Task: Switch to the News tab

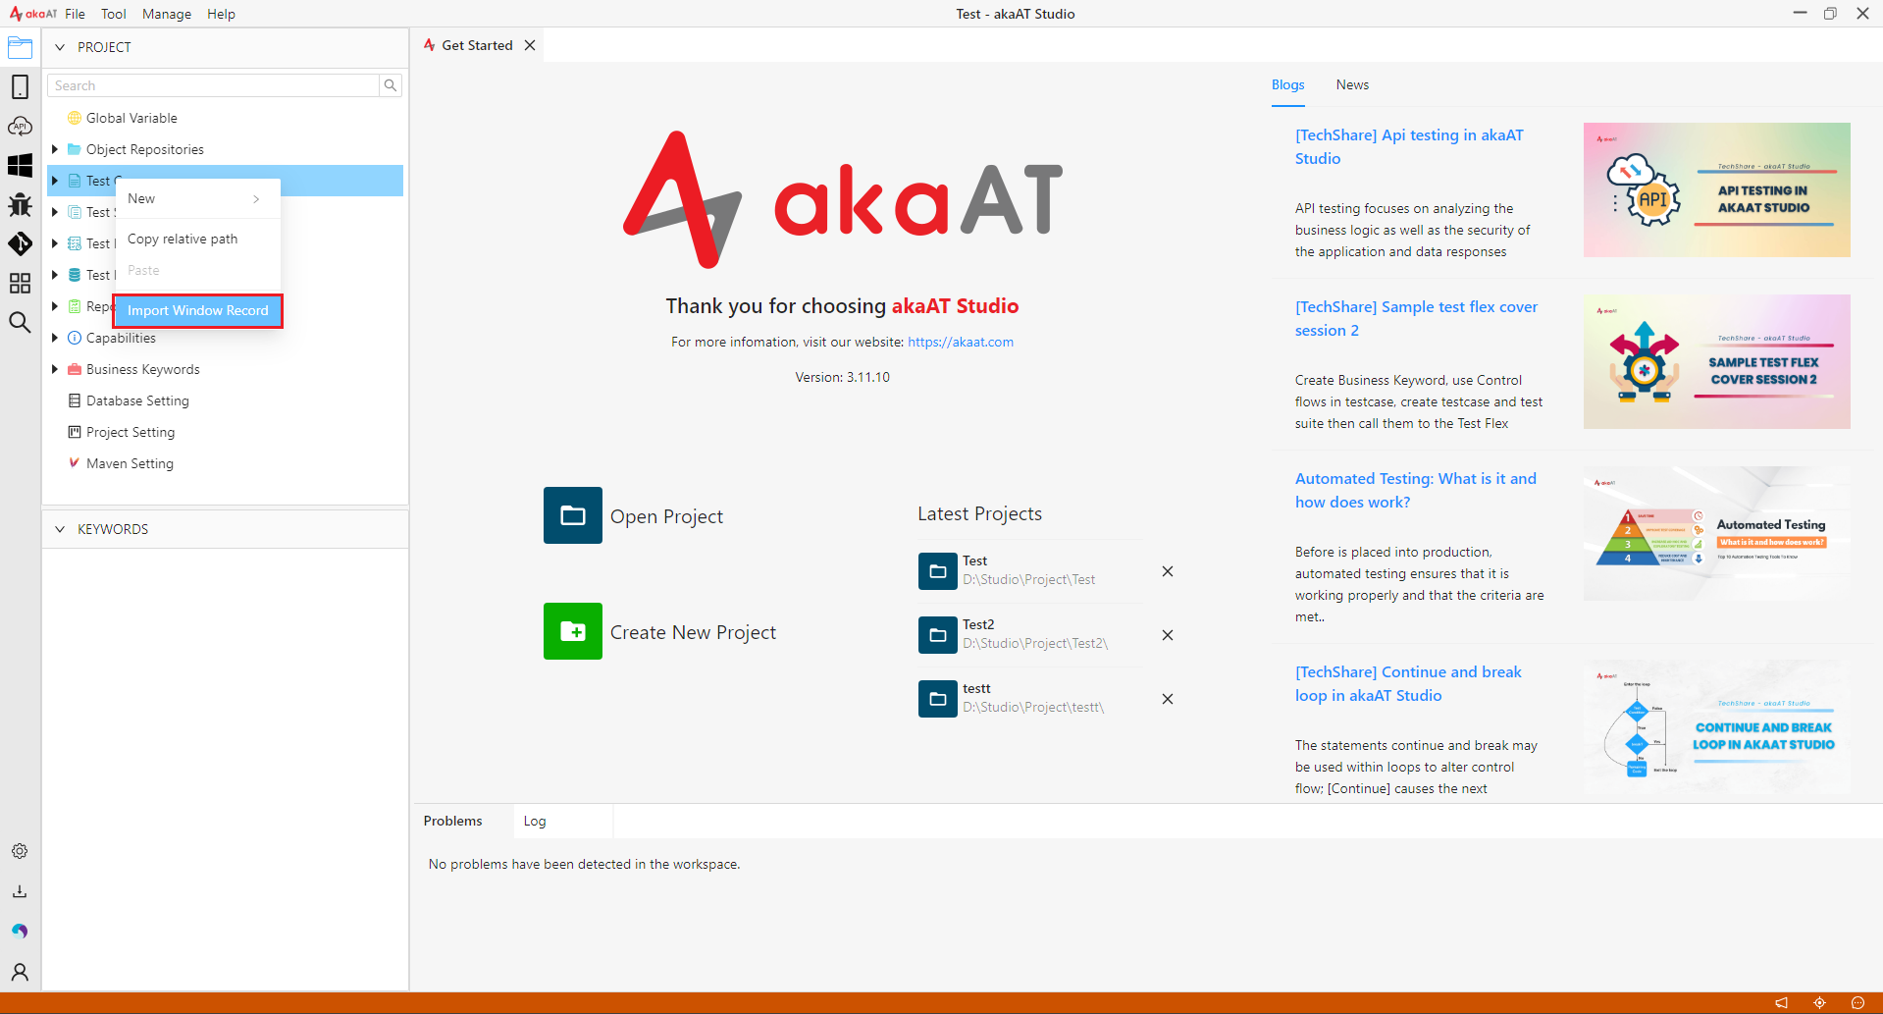Action: (x=1352, y=85)
